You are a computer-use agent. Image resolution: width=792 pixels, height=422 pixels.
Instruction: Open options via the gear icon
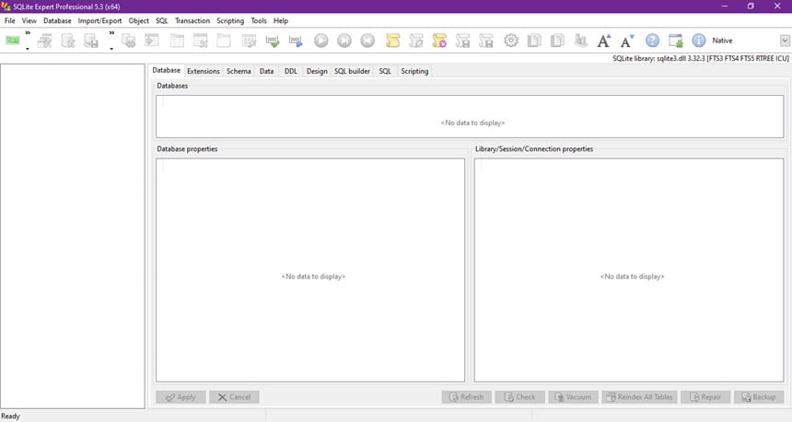(511, 41)
